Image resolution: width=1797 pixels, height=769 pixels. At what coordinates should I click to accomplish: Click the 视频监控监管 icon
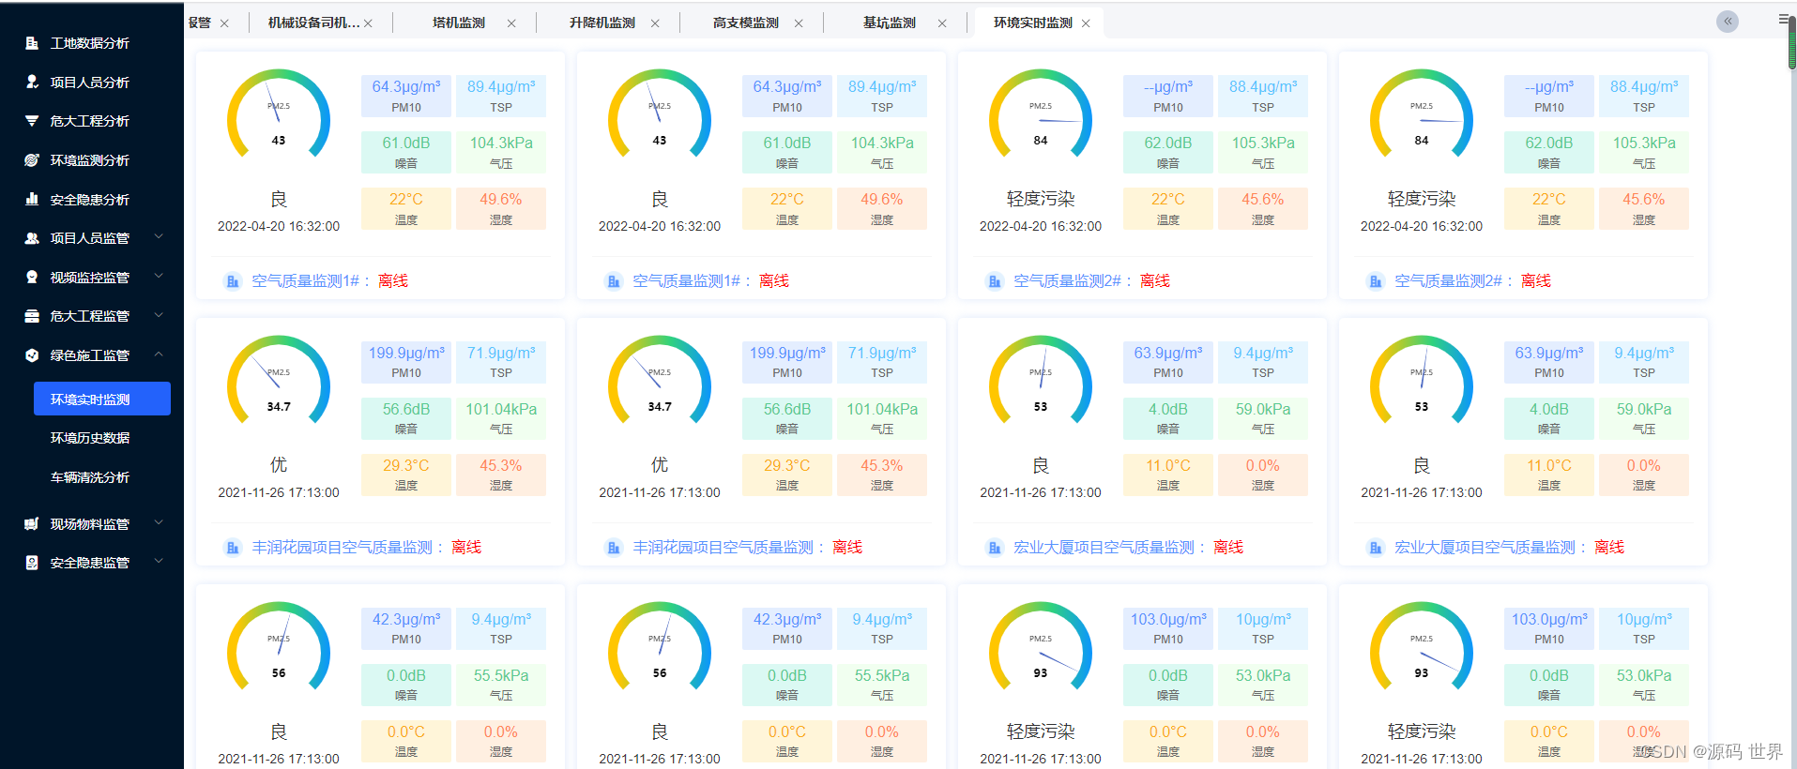point(32,278)
